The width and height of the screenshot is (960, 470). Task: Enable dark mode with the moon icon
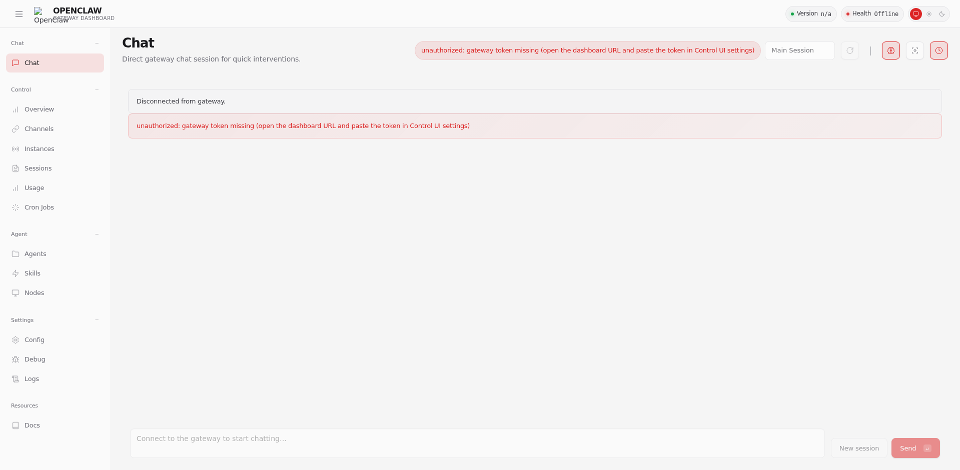943,14
